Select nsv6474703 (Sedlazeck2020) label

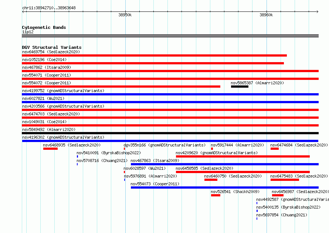[51, 114]
